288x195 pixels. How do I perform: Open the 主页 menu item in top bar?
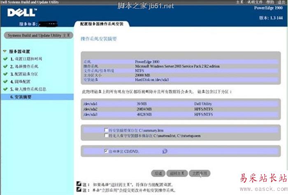pos(240,2)
